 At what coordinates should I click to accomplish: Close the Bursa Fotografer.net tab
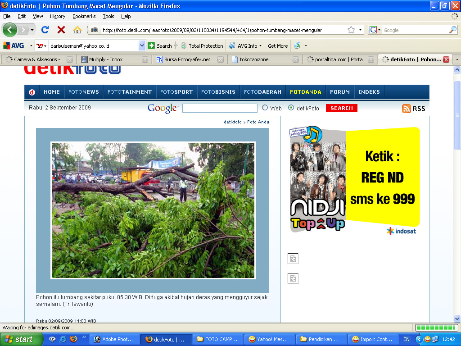pyautogui.click(x=221, y=59)
